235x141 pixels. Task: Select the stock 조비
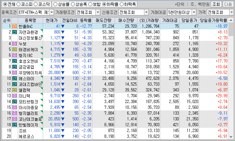coord(23,131)
